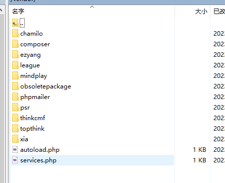Select the league folder name
Viewport: 225px width, 183px height.
pos(30,65)
